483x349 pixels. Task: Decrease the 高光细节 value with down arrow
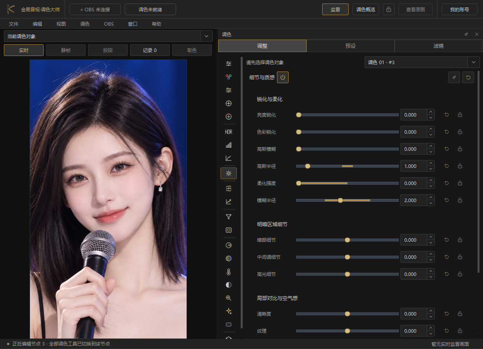[x=431, y=277]
